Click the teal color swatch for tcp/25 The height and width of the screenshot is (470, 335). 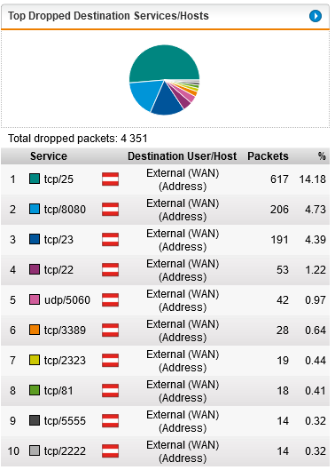pos(35,179)
